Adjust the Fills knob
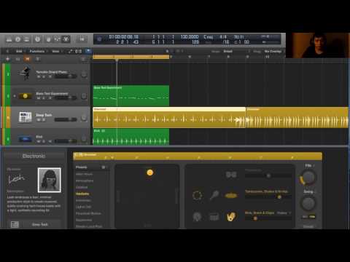Image resolution: width=350 pixels, height=262 pixels. click(x=308, y=178)
